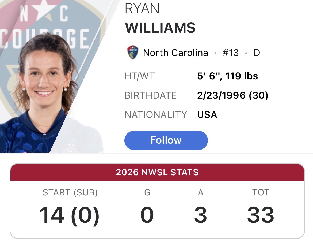Screen dimensions: 313x242
Task: Click the RYAN first name text
Action: tap(142, 9)
